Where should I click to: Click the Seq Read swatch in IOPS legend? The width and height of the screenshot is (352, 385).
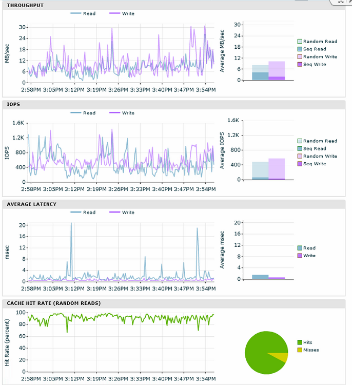click(x=300, y=148)
